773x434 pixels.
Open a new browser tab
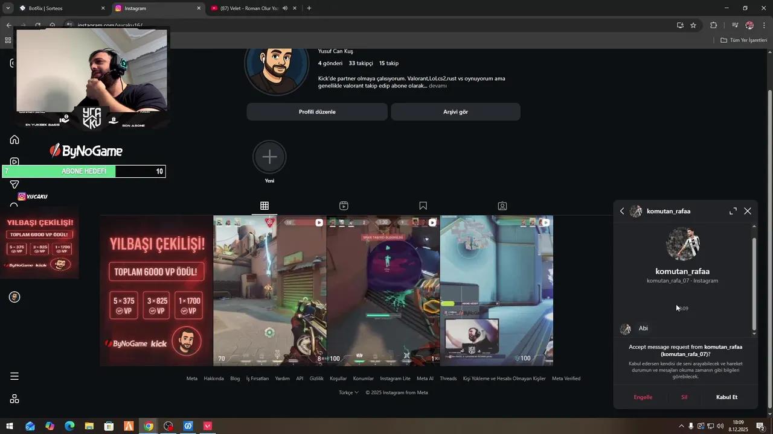click(309, 8)
